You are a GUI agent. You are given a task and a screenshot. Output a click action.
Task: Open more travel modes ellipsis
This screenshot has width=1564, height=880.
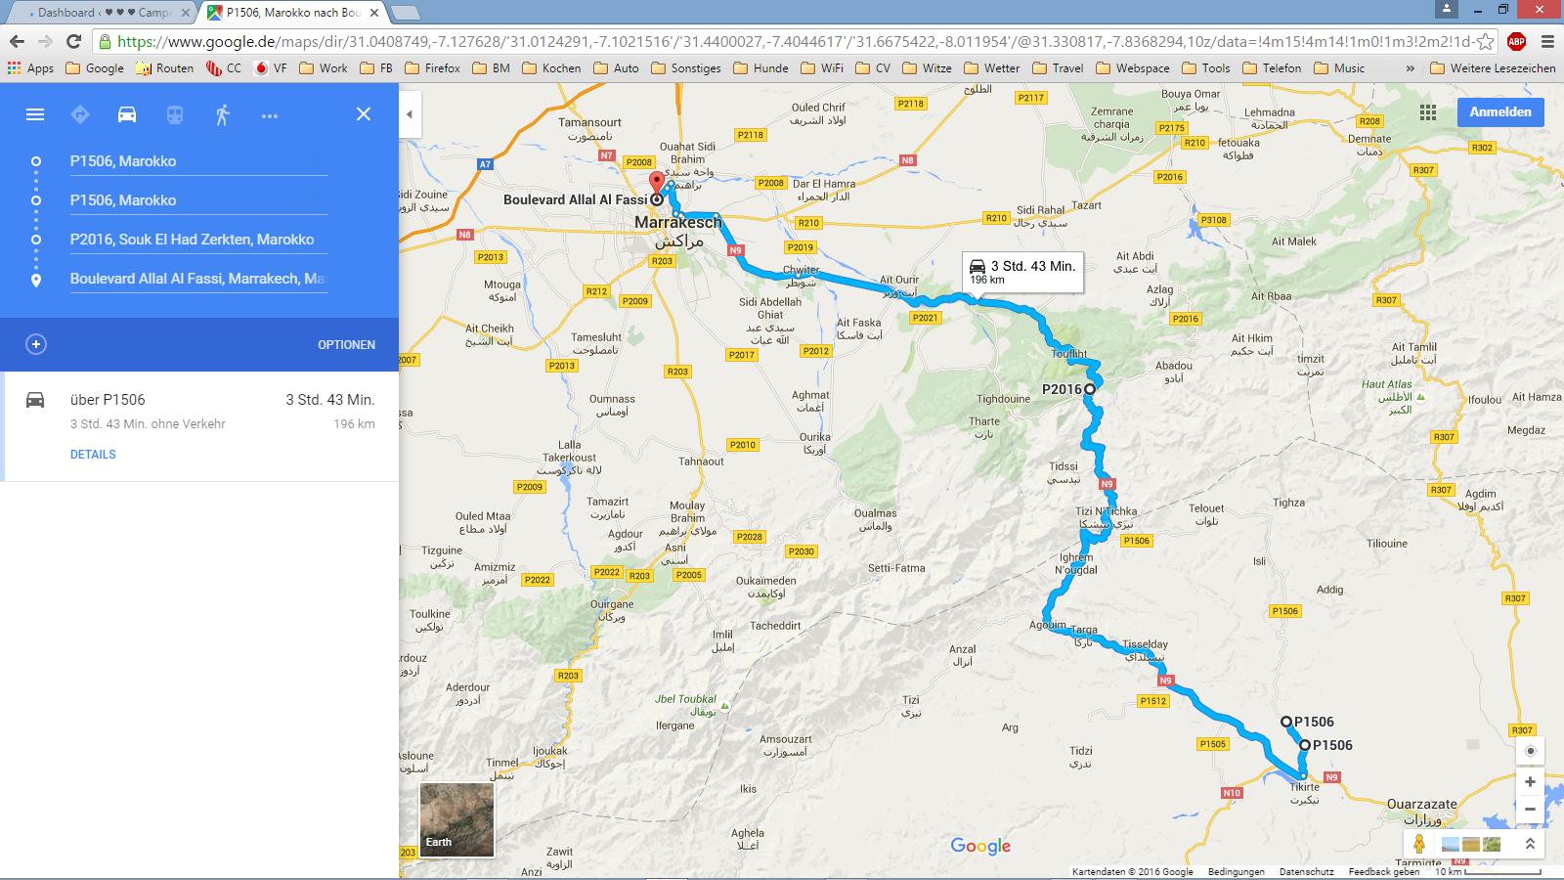tap(270, 115)
